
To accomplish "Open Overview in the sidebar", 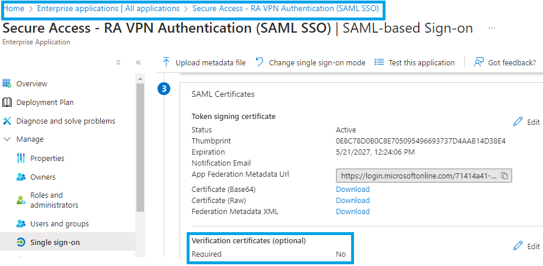I will (32, 83).
